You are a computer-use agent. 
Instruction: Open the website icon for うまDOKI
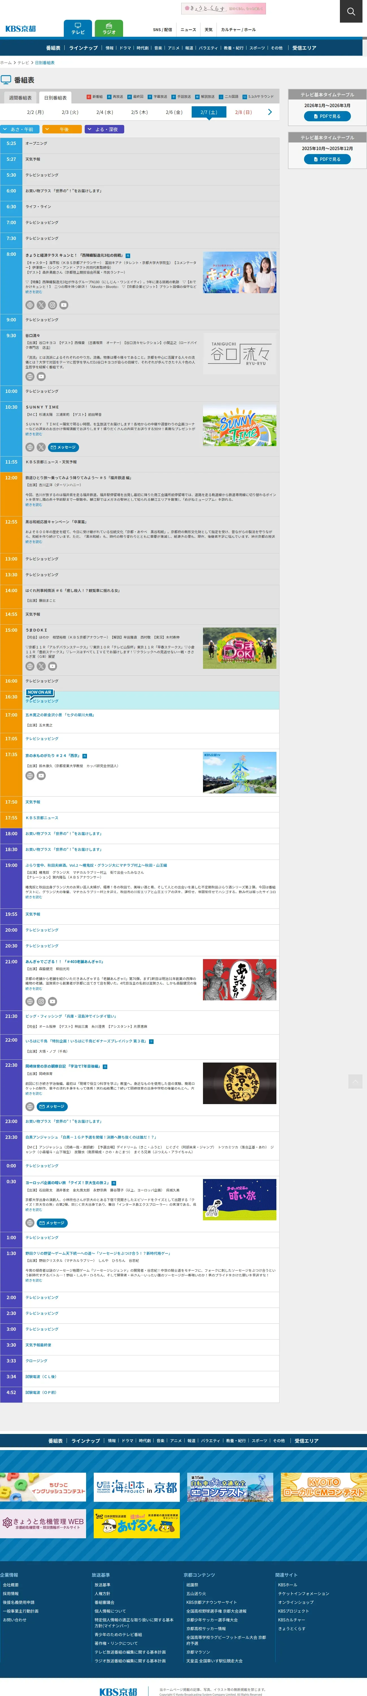pyautogui.click(x=30, y=666)
